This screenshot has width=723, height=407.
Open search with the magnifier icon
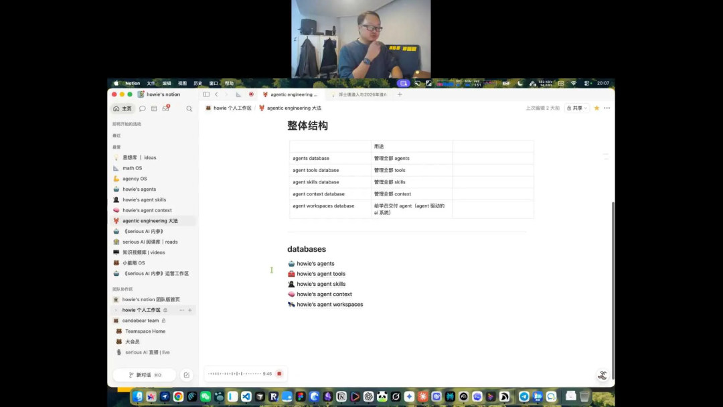click(189, 109)
